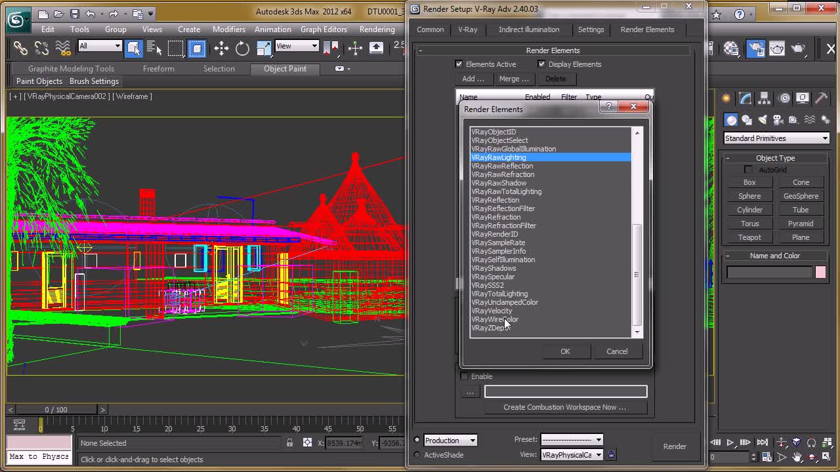Switch to the Display panel monitor icon
This screenshot has height=472, width=840.
coord(803,98)
